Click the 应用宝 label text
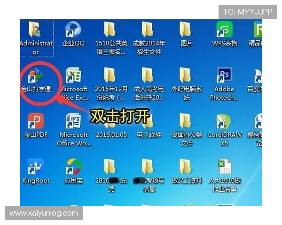 click(74, 180)
